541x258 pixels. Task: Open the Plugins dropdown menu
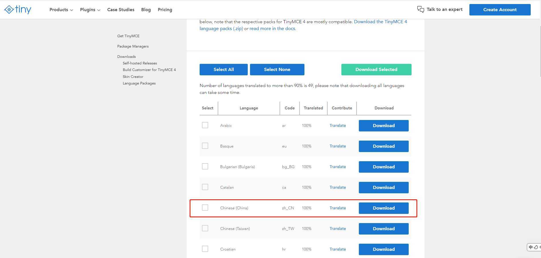point(90,9)
